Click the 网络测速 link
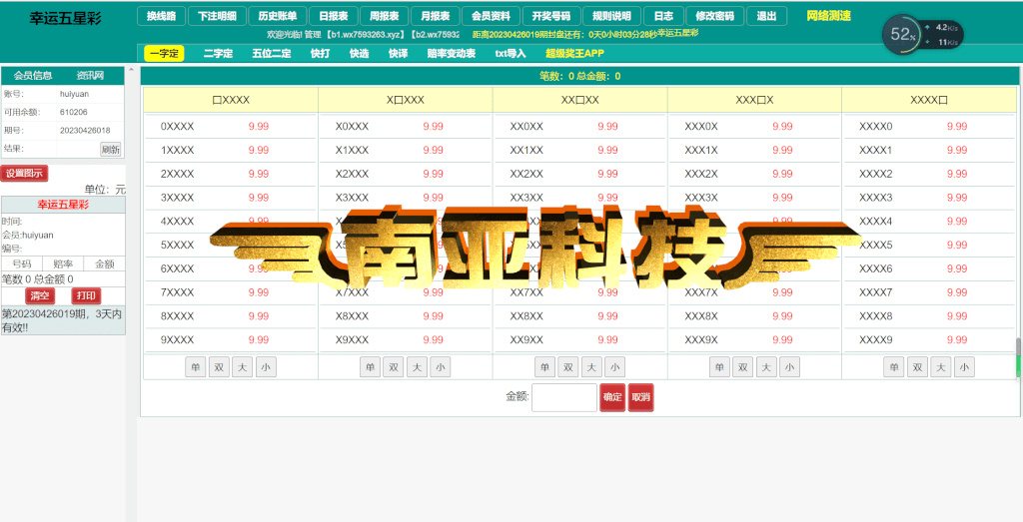The image size is (1023, 522). 828,16
